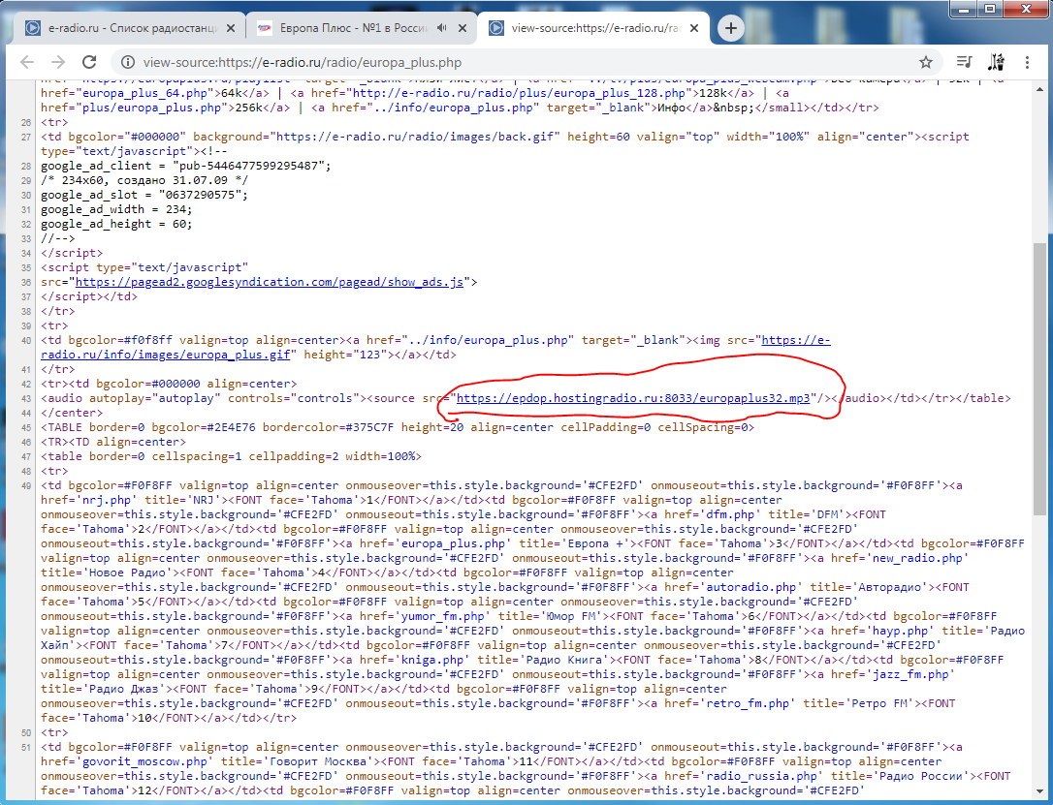Go forward using the browser forward arrow
The image size is (1053, 805).
click(x=58, y=62)
